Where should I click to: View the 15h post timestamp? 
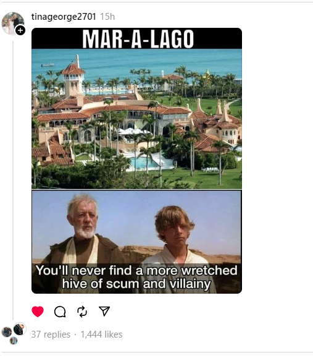[x=107, y=17]
